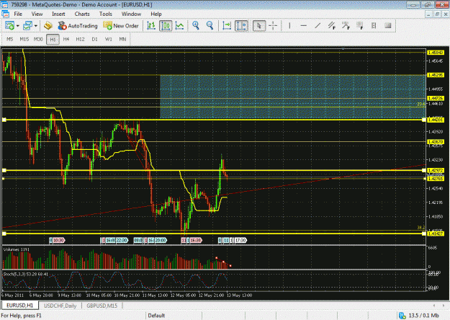Toggle chart auto scroll icon
Screen dimensions: 450x320
coord(227,26)
